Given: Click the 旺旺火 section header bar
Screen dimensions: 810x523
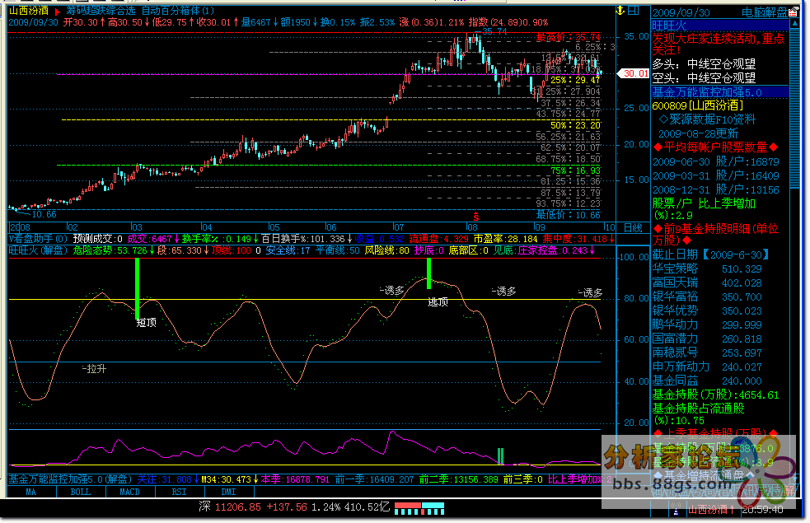Looking at the screenshot, I should (x=720, y=25).
